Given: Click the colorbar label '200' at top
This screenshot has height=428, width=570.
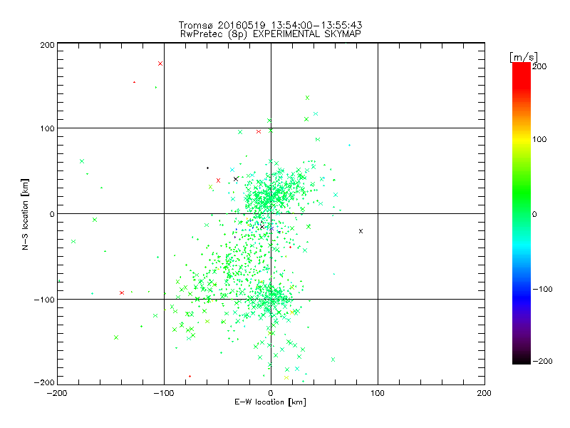Looking at the screenshot, I should 539,66.
